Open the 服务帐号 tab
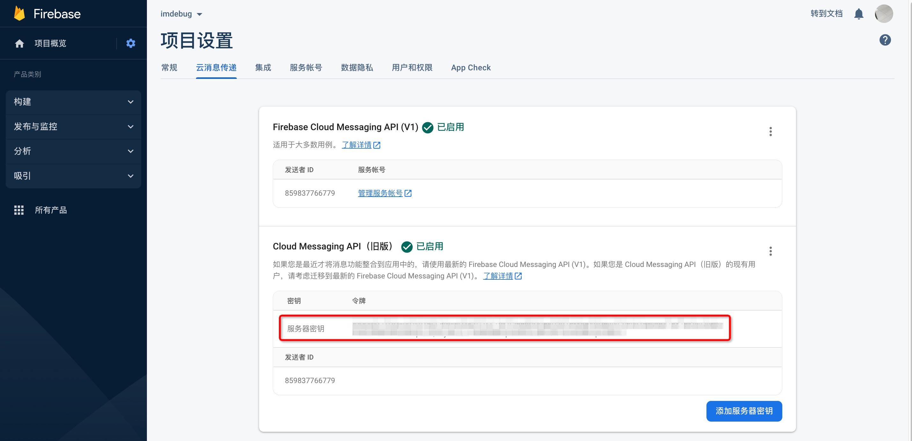This screenshot has width=912, height=441. pyautogui.click(x=306, y=67)
